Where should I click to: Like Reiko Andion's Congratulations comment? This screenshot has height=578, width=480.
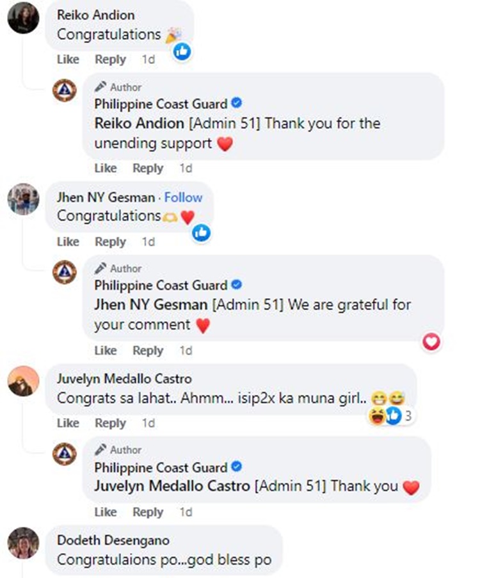[68, 60]
